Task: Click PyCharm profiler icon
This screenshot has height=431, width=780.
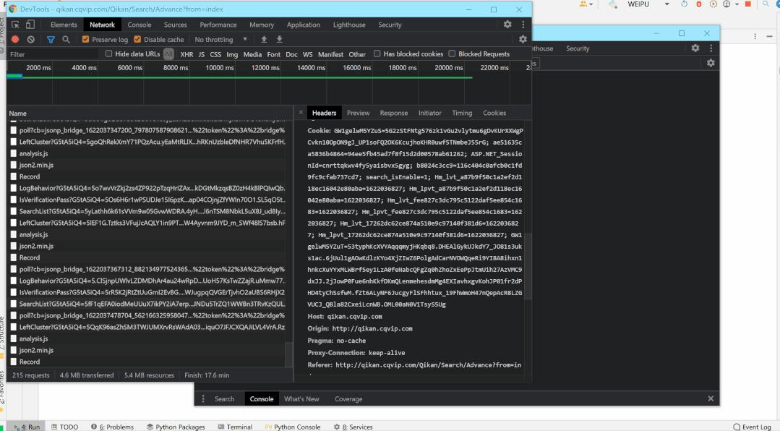Action: pos(727,4)
